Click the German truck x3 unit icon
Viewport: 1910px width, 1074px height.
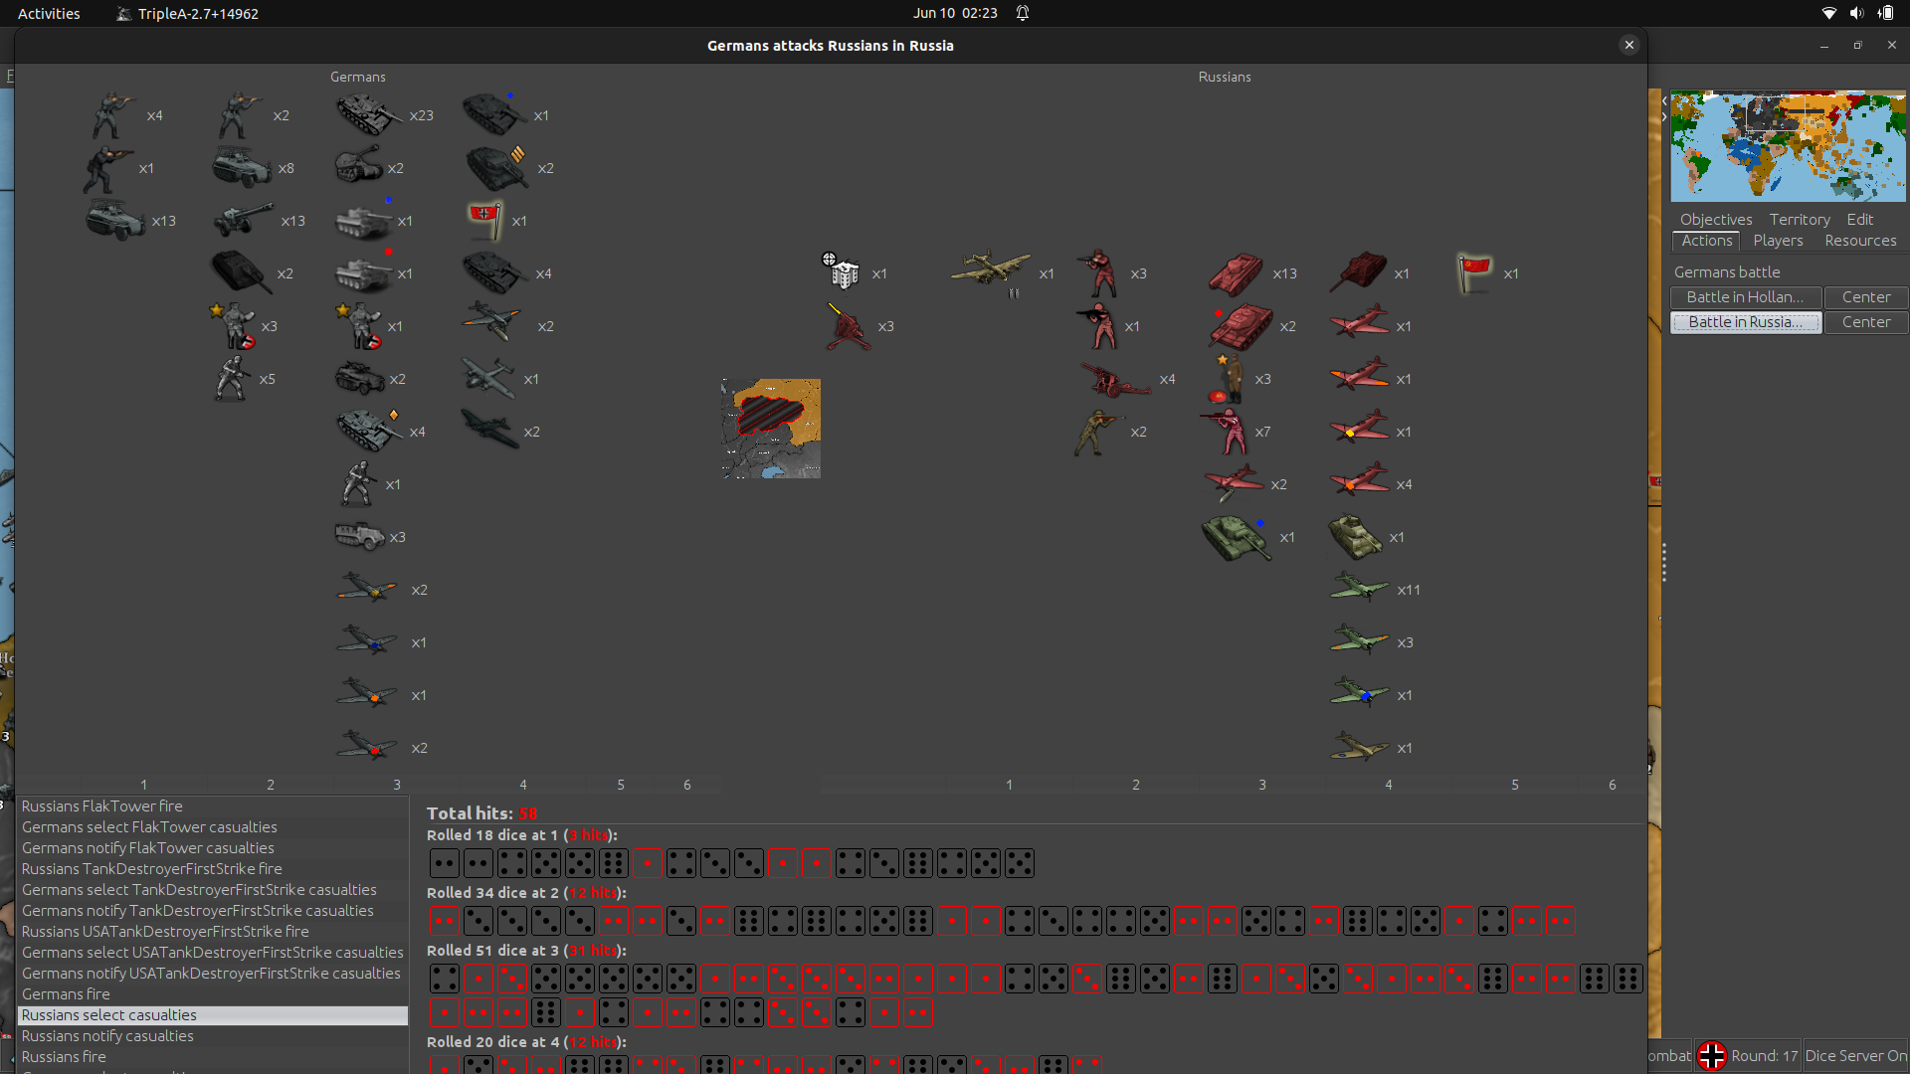(359, 537)
